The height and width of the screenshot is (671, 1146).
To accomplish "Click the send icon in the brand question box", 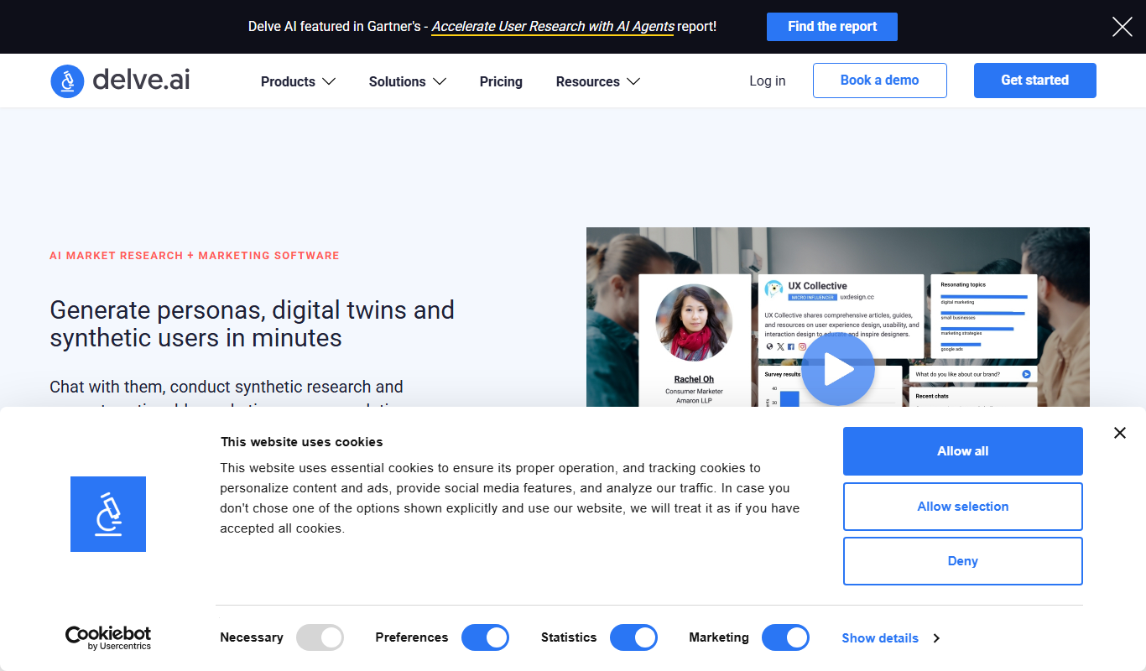I will [1026, 374].
